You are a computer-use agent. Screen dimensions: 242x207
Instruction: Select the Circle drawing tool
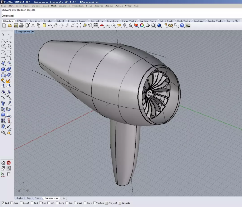[3, 46]
